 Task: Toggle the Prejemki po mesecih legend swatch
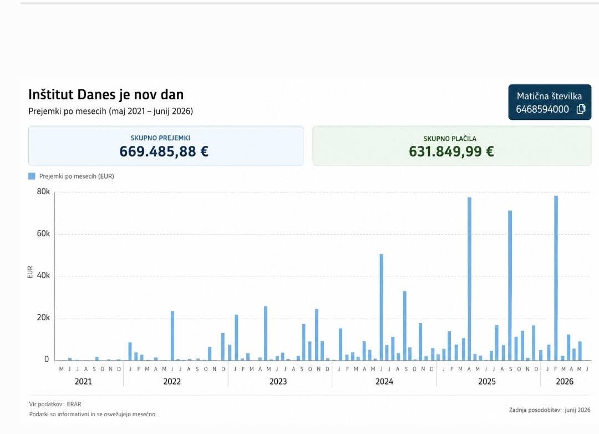tap(32, 176)
